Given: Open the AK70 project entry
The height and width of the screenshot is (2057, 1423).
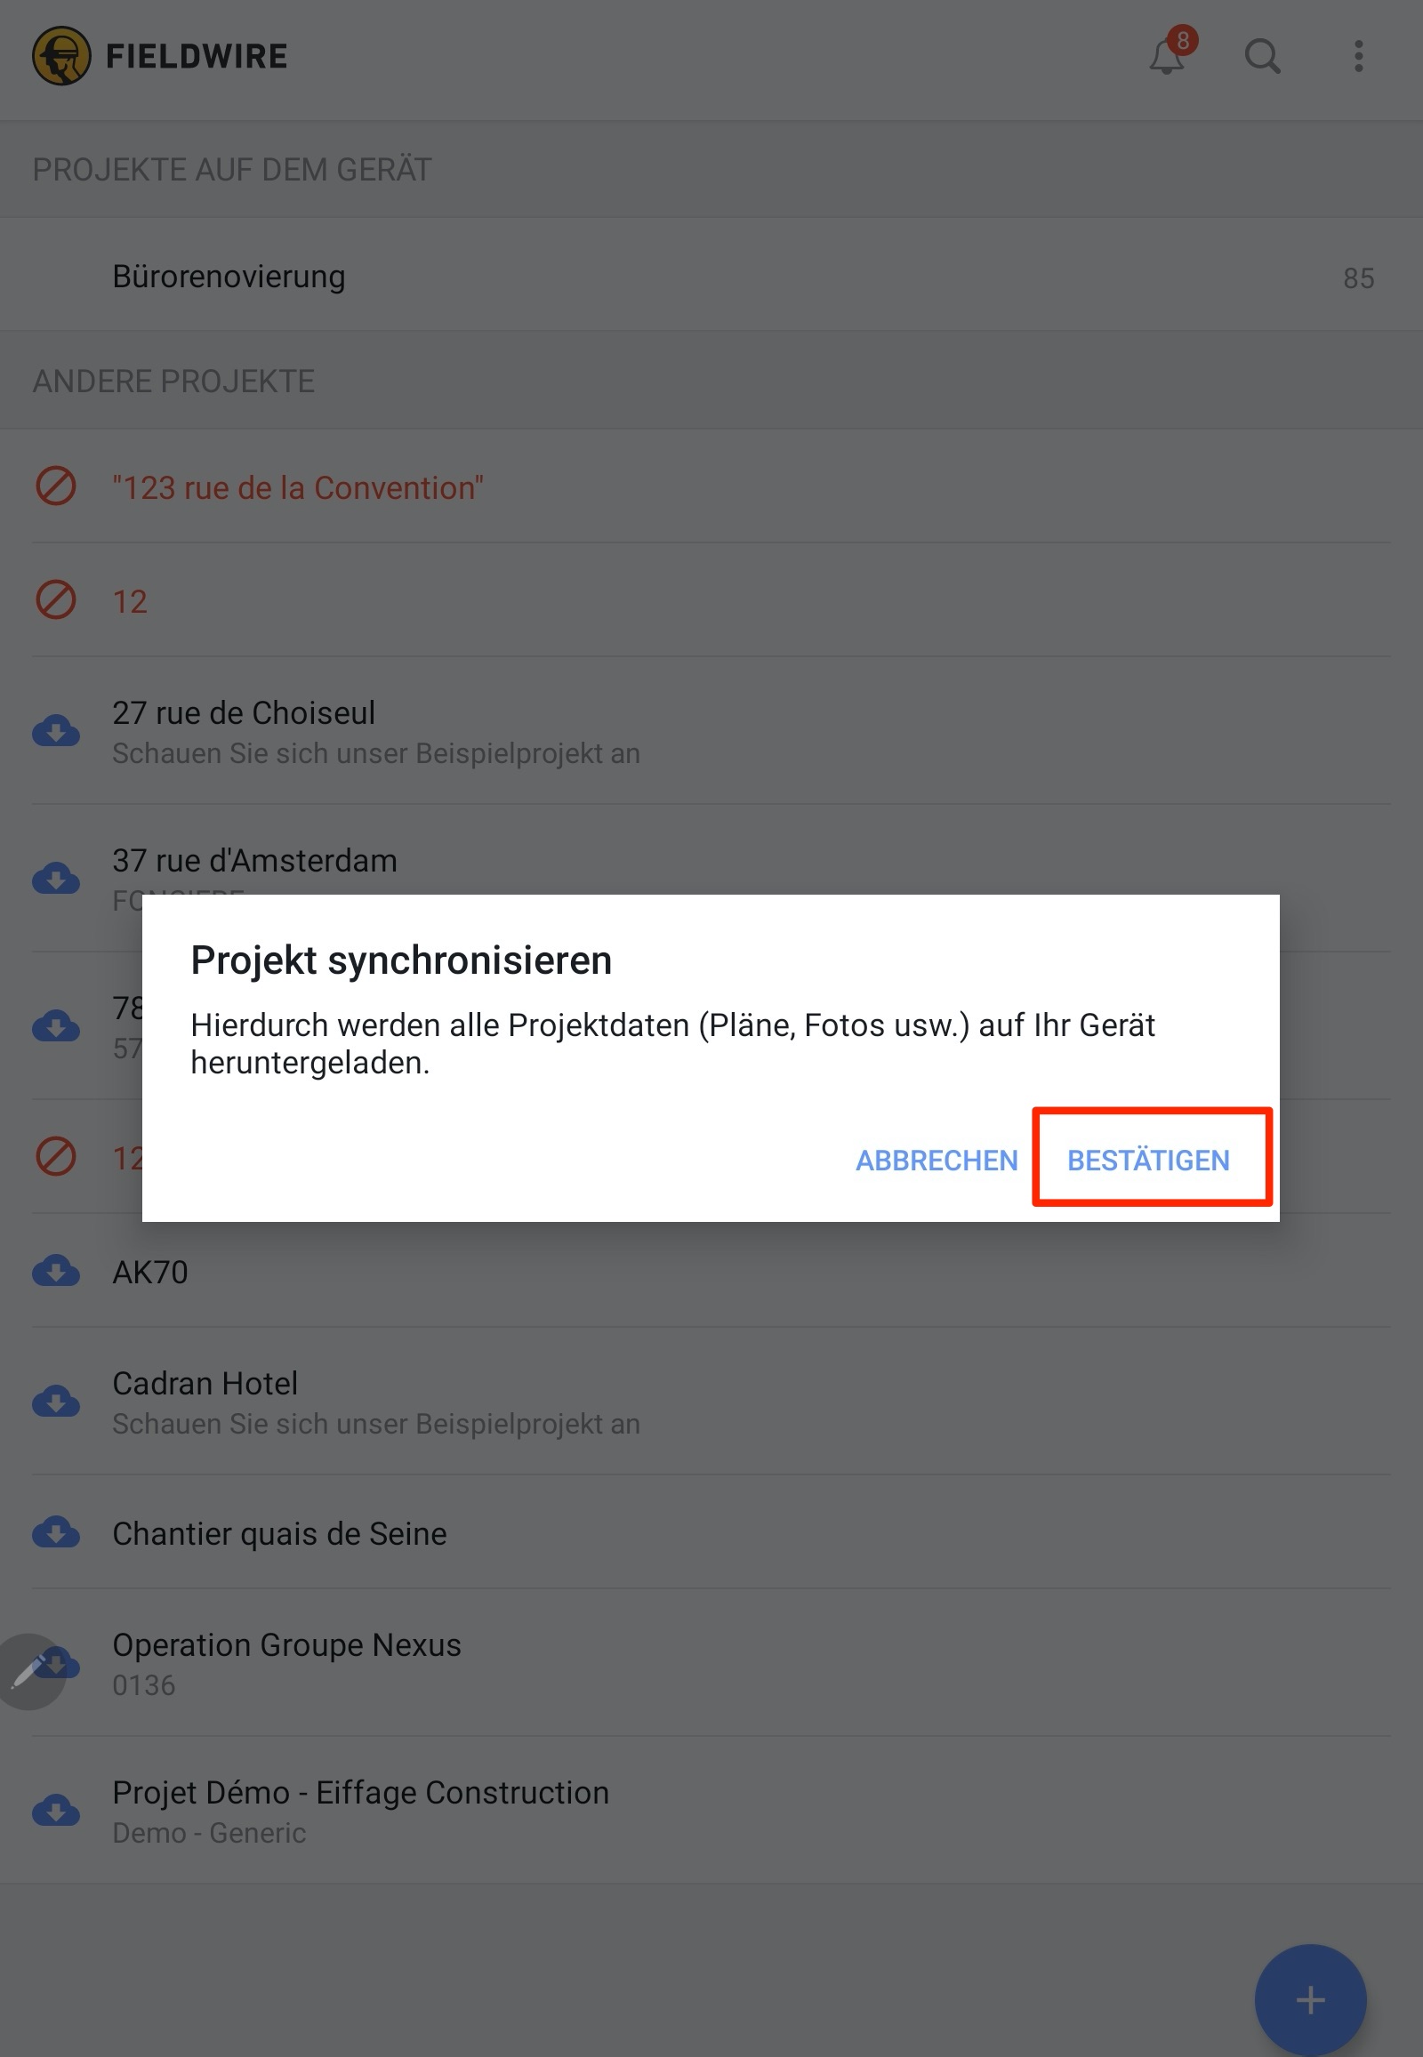Looking at the screenshot, I should (711, 1271).
